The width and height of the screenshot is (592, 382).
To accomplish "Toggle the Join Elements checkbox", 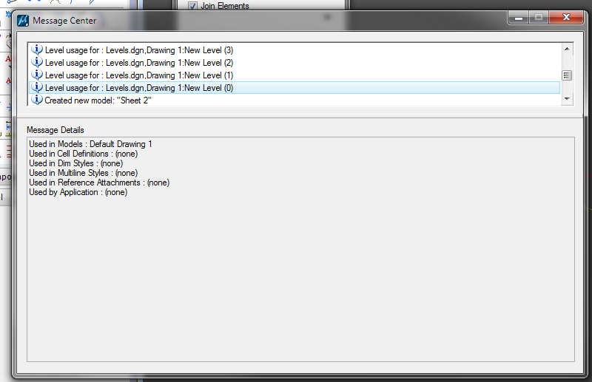I will click(x=192, y=6).
